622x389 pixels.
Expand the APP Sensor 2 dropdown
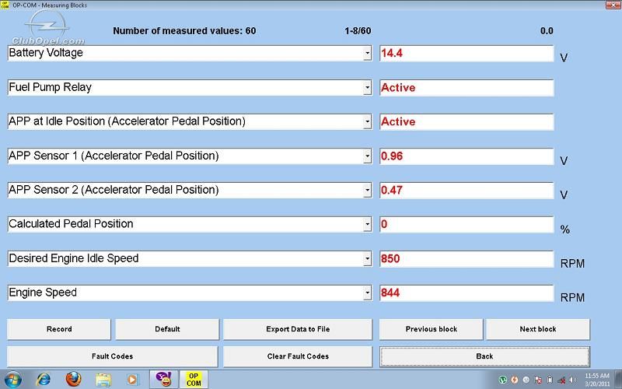coord(367,190)
